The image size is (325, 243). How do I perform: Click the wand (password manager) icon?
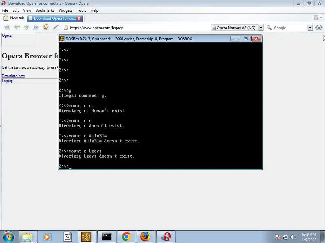(56, 27)
